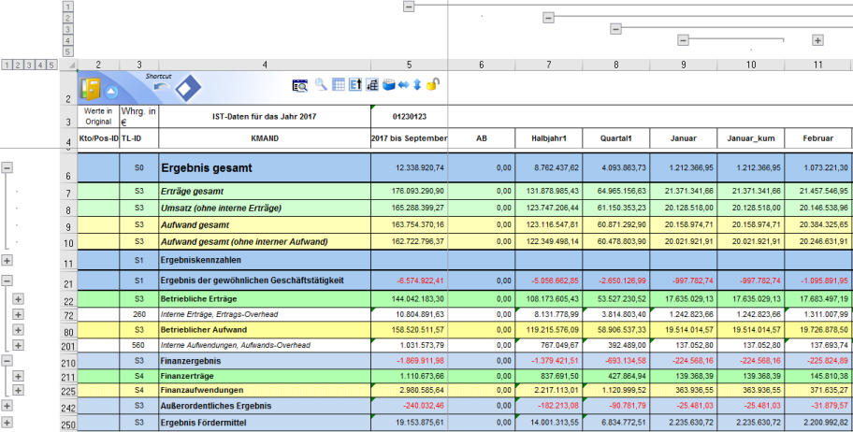Select column outline level 1 button
The height and width of the screenshot is (432, 853).
[67, 7]
